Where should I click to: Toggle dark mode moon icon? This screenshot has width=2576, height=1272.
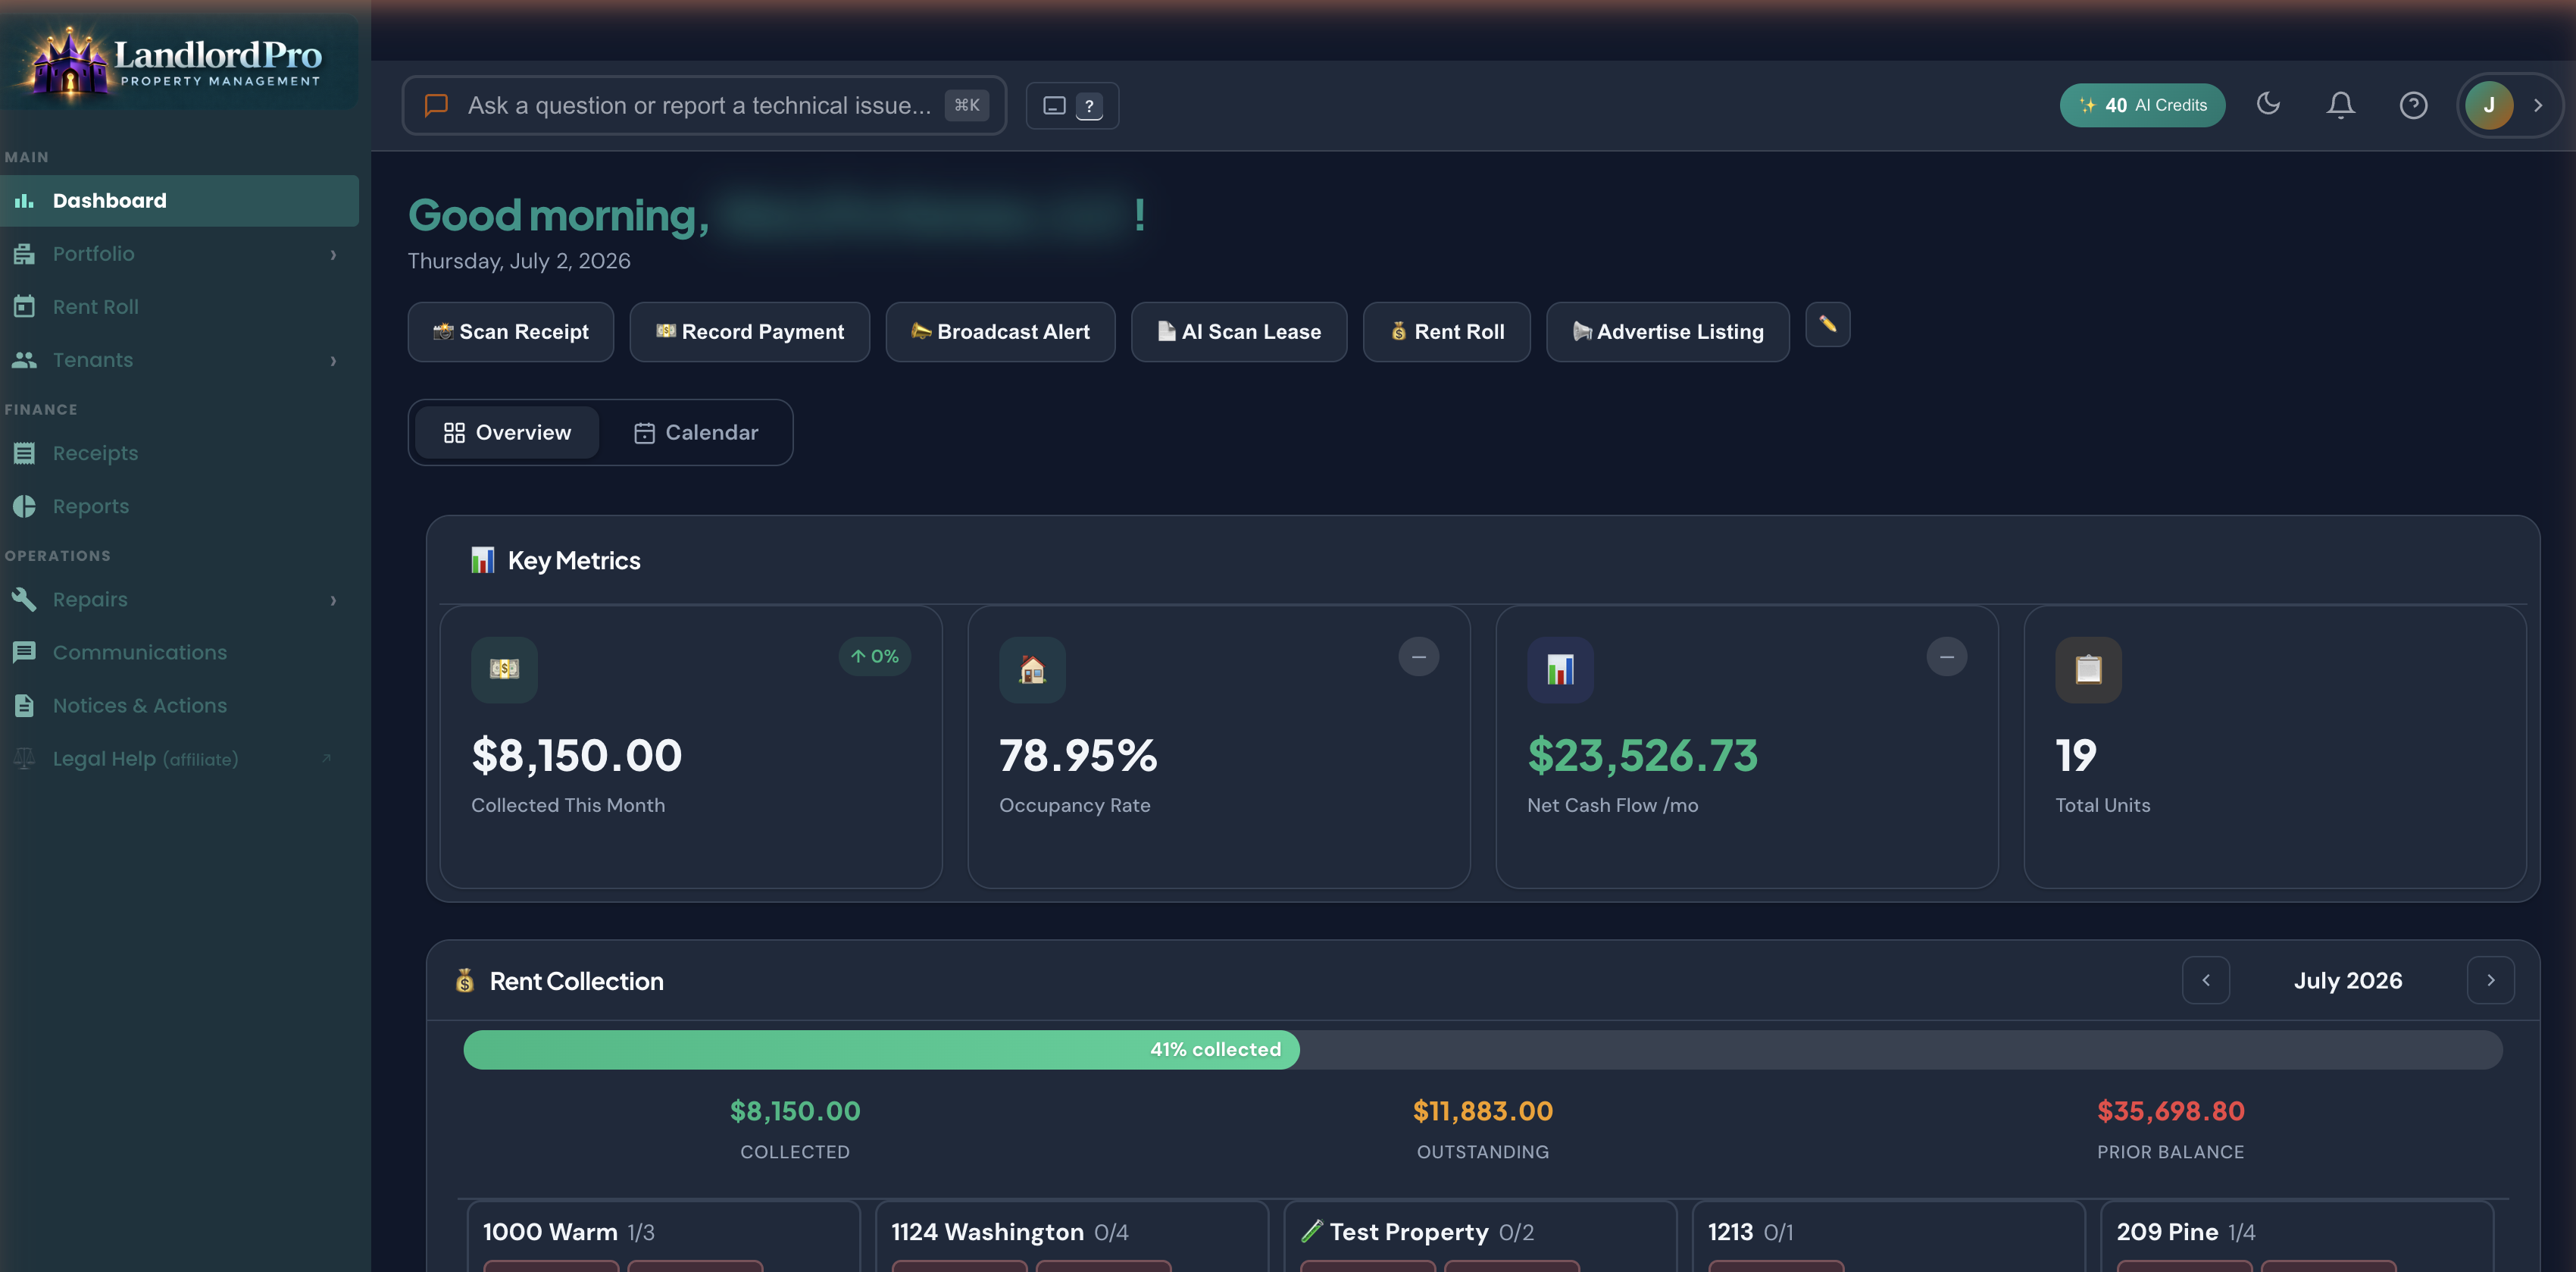click(x=2268, y=103)
